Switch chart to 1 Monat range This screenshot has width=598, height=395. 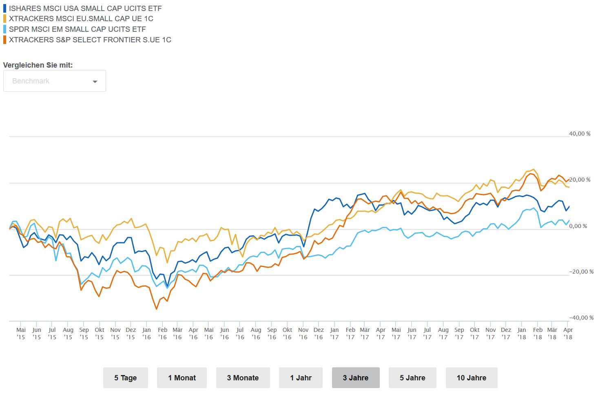tap(182, 378)
